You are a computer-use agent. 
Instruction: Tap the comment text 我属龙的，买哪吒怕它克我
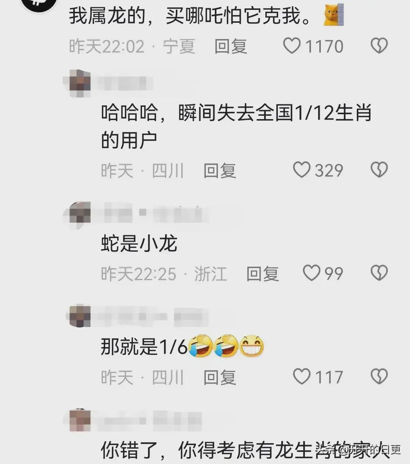pyautogui.click(x=190, y=16)
